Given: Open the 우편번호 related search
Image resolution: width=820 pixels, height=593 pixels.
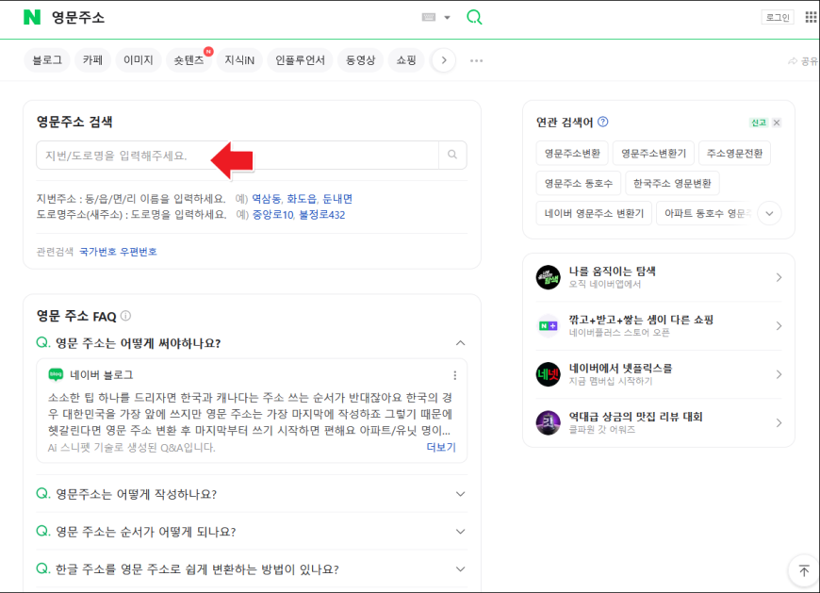Looking at the screenshot, I should (139, 252).
